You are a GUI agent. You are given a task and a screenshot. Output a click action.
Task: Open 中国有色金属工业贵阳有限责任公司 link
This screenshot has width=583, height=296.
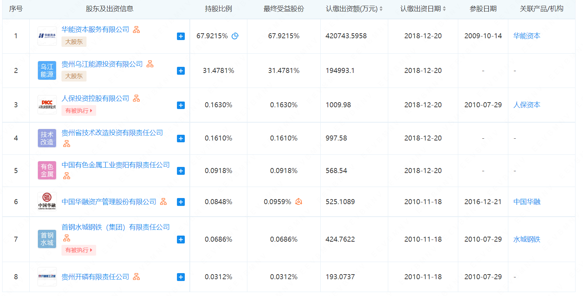pos(116,165)
